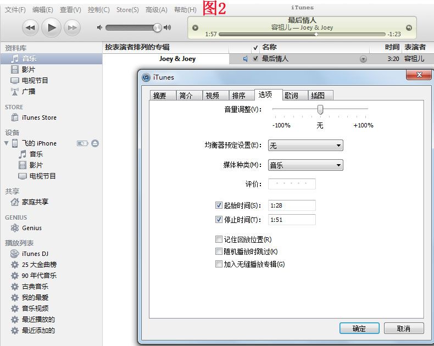Image resolution: width=434 pixels, height=346 pixels.
Task: Click the iPhone battery status icon
Action: click(82, 143)
